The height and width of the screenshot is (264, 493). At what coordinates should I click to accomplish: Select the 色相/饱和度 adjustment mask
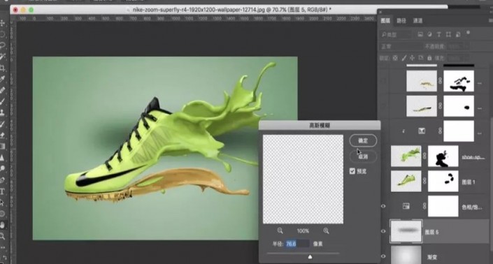click(443, 206)
